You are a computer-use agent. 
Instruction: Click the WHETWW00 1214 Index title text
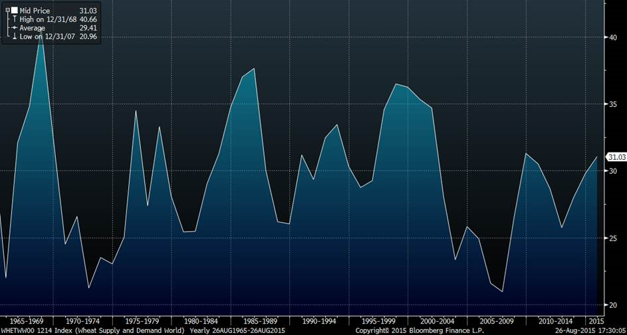pos(35,330)
